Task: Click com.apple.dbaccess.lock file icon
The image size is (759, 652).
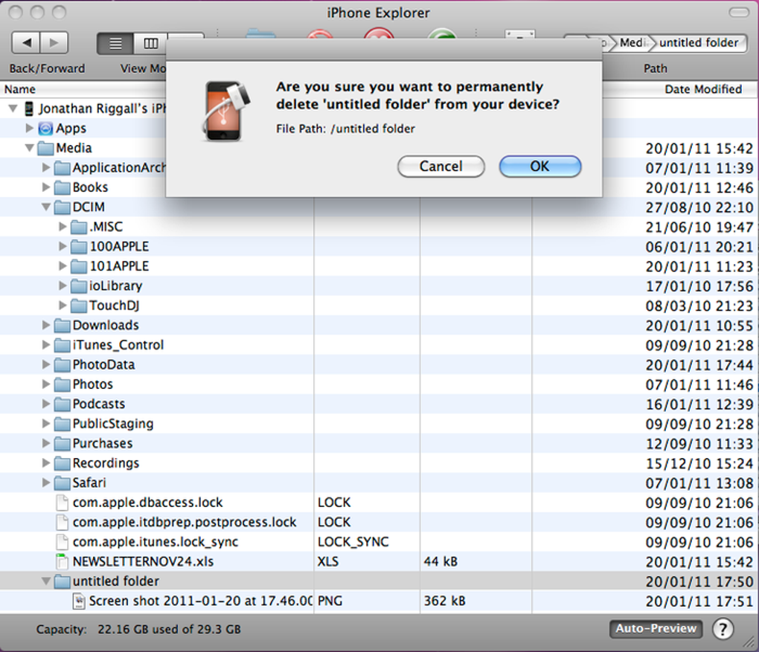Action: click(x=62, y=503)
